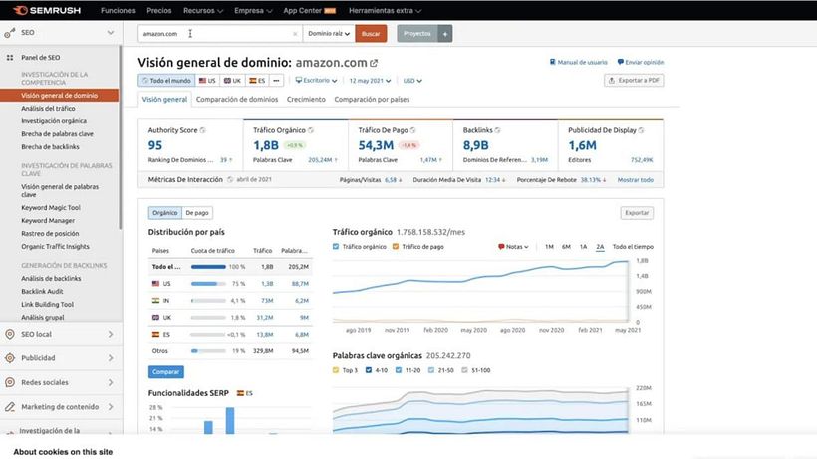
Task: Click the Enviar opinión chat icon
Action: point(620,62)
